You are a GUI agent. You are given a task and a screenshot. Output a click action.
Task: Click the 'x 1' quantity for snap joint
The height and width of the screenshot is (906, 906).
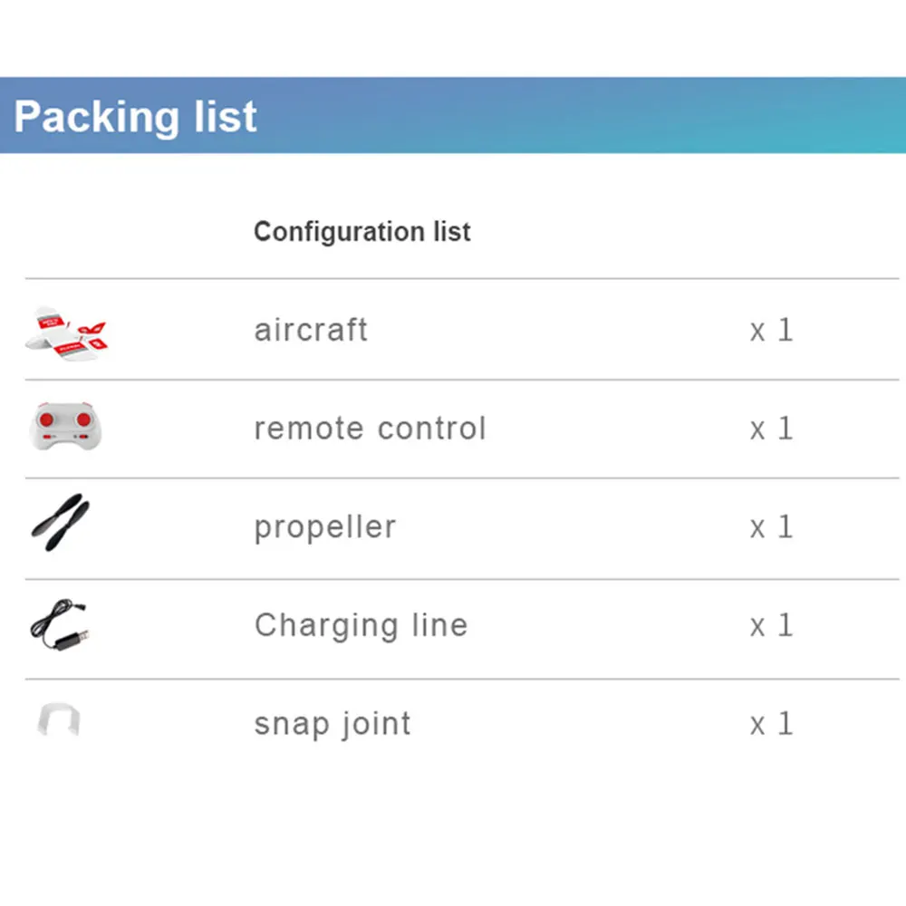pyautogui.click(x=771, y=723)
